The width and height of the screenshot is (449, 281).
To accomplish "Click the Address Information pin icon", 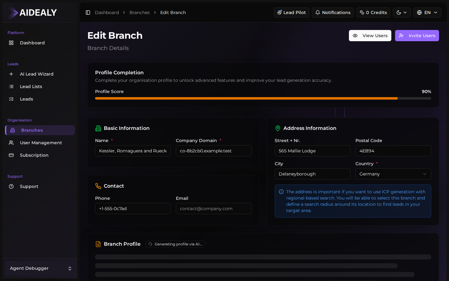I will pos(278,128).
